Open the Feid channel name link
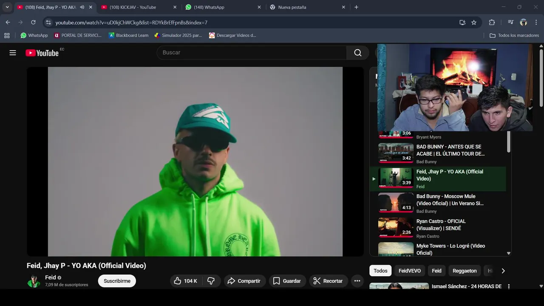Viewport: 544px width, 306px height. click(x=51, y=278)
